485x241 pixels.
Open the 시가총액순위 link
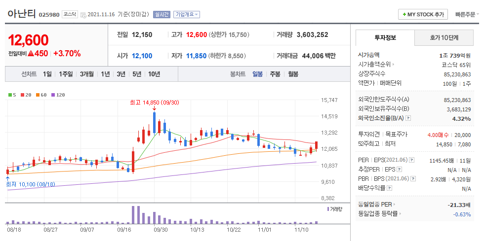(x=374, y=65)
